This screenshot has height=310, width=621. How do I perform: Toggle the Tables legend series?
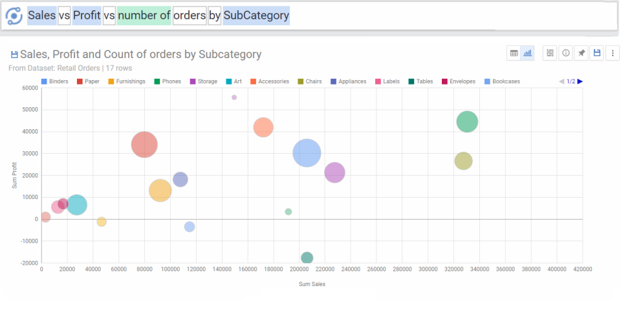420,81
